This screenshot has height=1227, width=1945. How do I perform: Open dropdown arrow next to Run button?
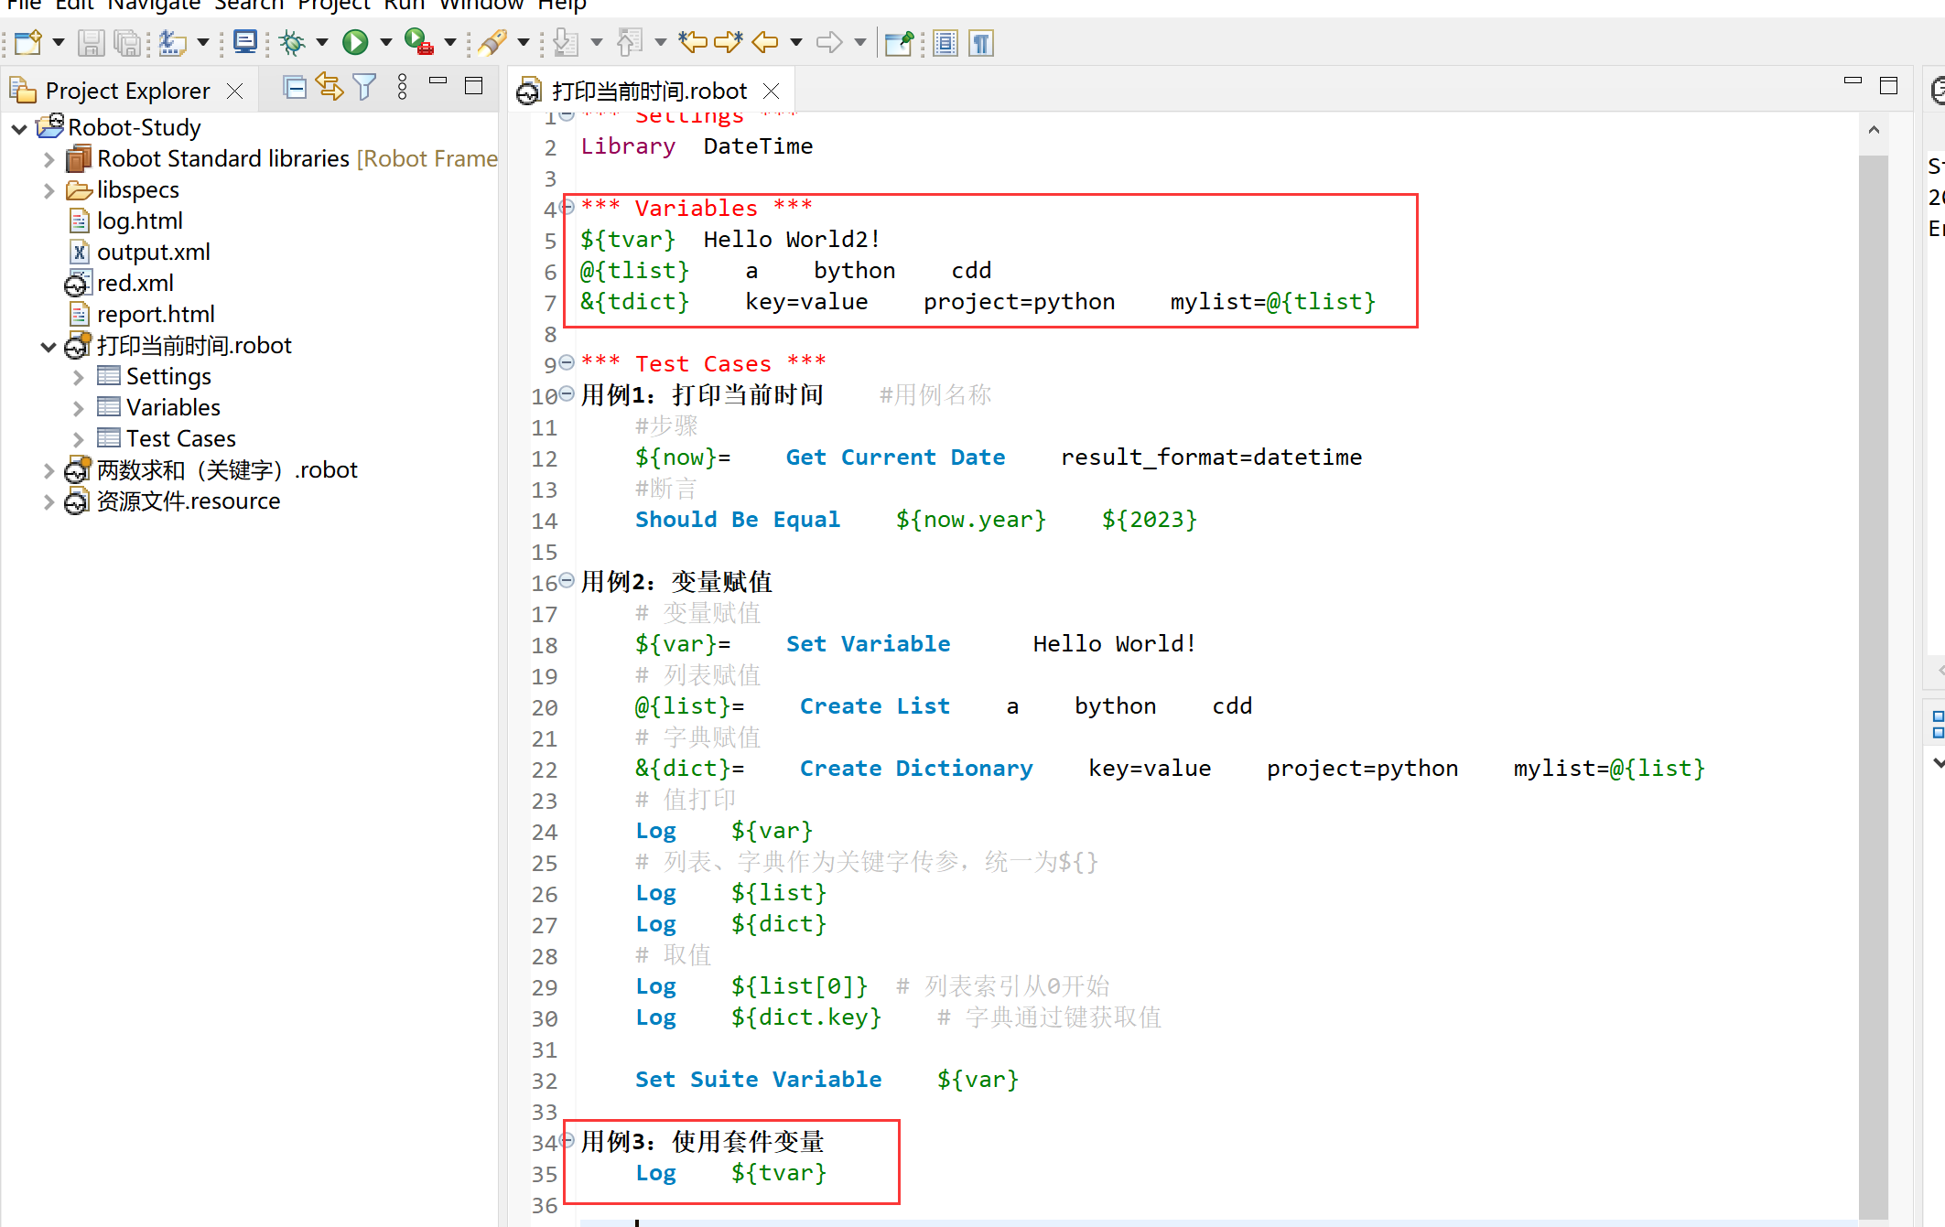coord(386,42)
